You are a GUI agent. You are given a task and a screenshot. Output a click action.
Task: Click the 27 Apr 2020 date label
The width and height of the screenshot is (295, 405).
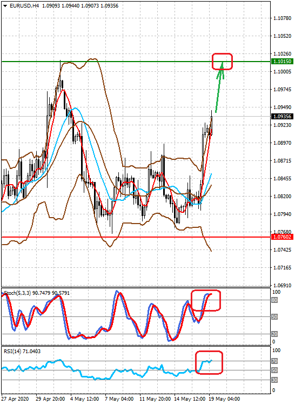(15, 399)
